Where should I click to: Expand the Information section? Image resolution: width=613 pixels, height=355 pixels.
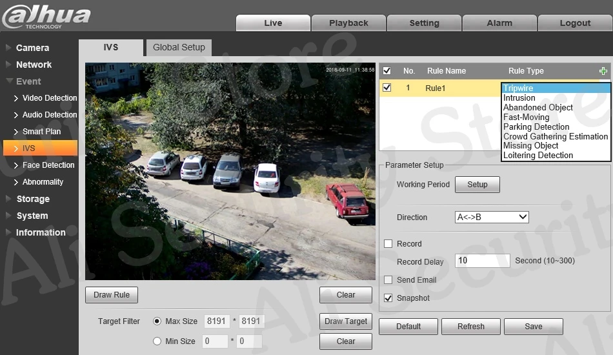point(40,232)
